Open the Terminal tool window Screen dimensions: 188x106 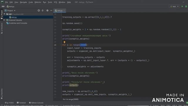[x=21, y=103]
